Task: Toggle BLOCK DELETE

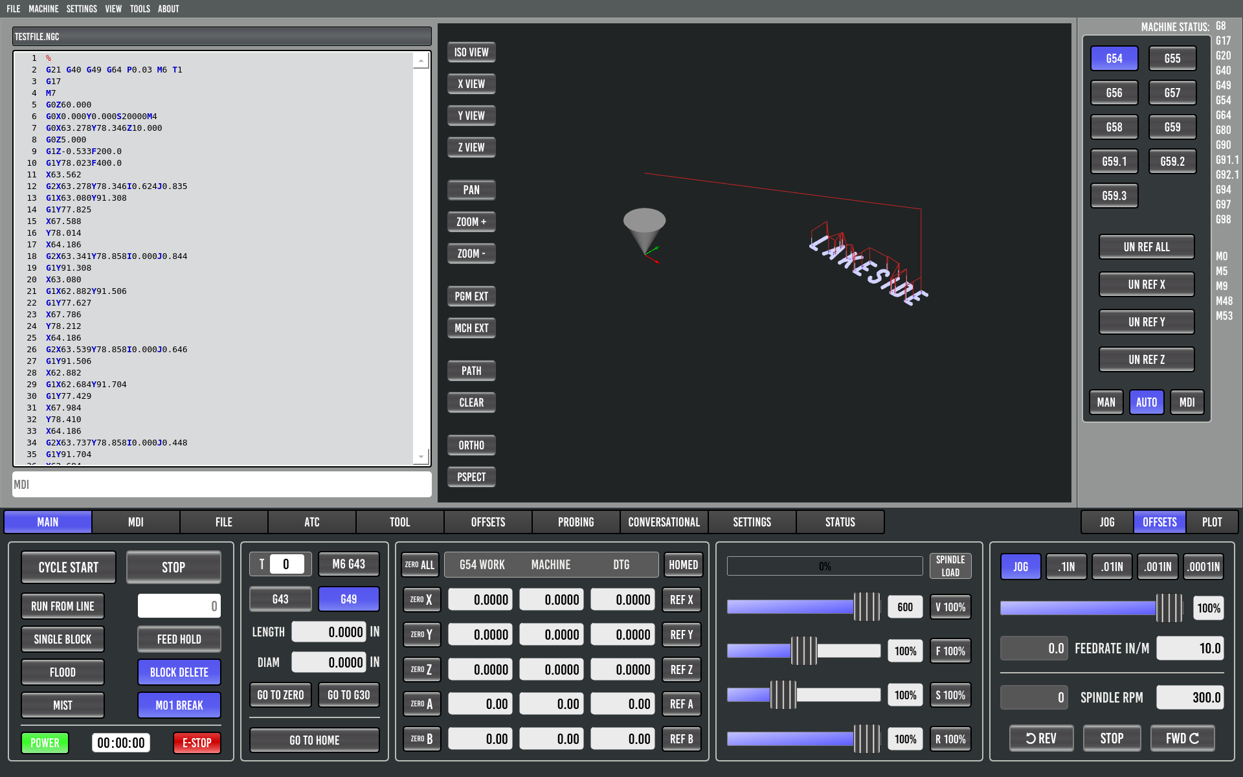Action: (179, 673)
